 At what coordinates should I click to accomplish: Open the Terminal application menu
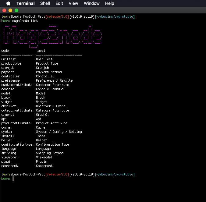pos(26,3)
